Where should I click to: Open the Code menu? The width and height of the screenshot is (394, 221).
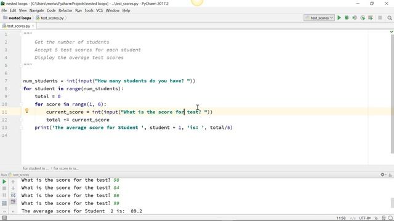pyautogui.click(x=51, y=10)
